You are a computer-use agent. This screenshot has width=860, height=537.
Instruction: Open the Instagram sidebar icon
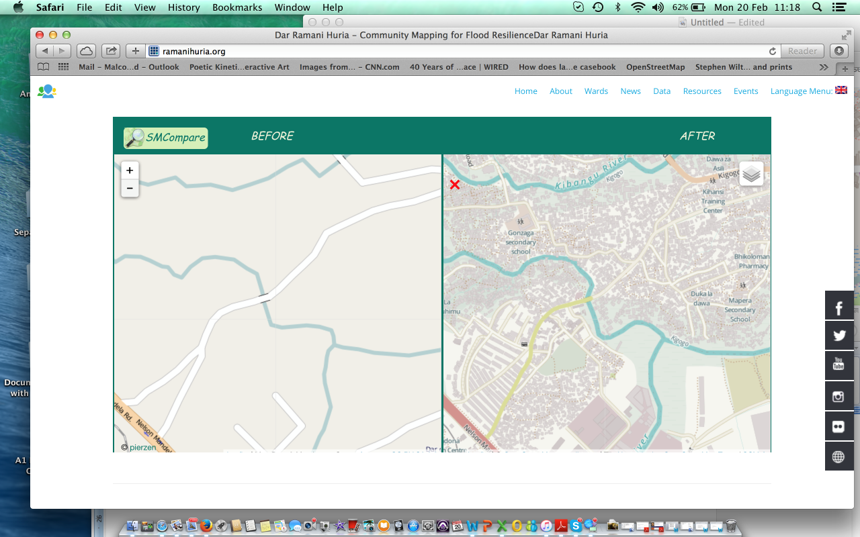pyautogui.click(x=839, y=396)
